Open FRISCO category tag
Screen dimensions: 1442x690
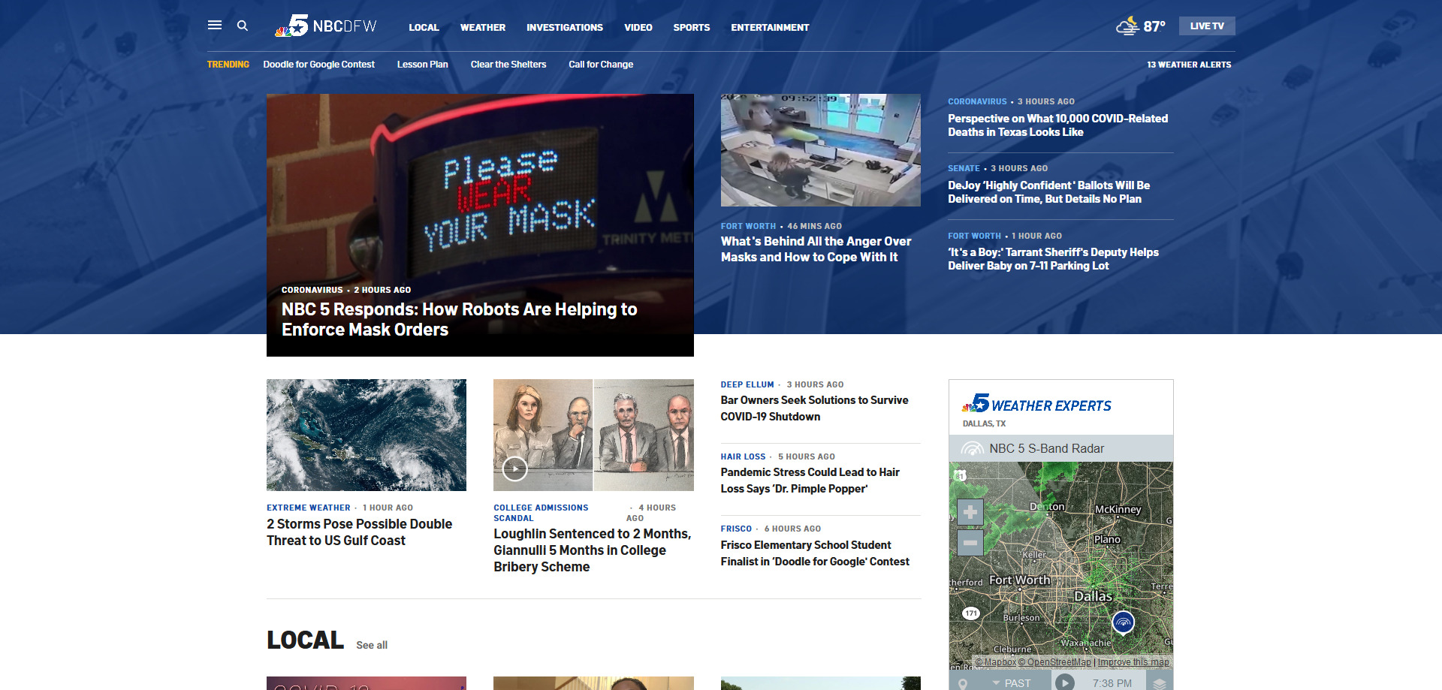[736, 529]
